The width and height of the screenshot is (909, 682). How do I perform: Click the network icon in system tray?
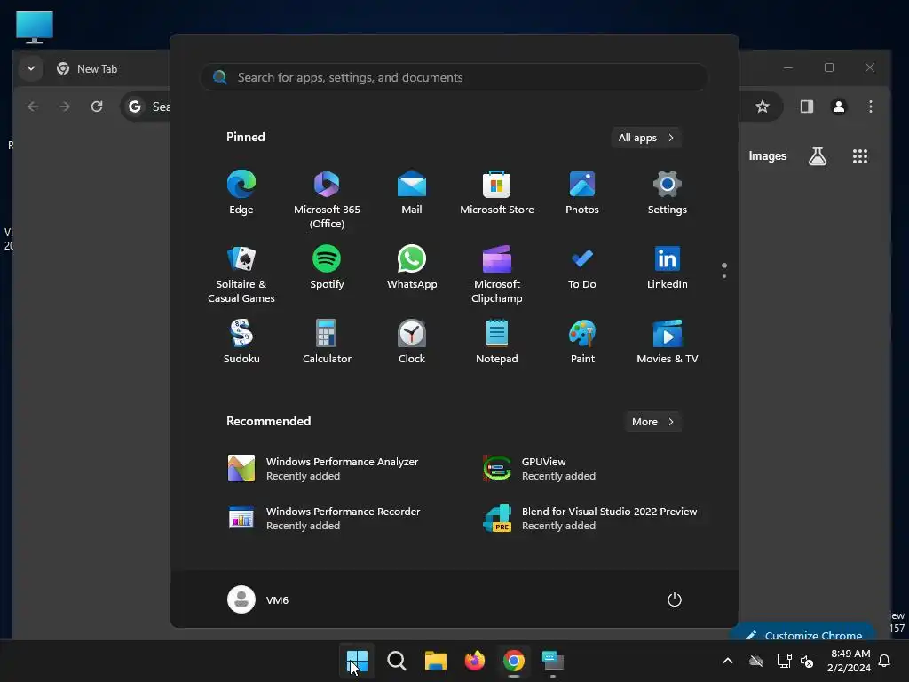click(785, 661)
